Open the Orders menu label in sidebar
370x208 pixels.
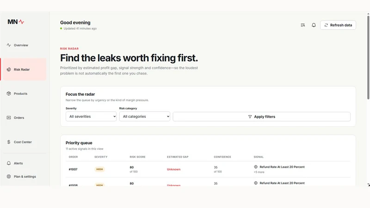[19, 118]
